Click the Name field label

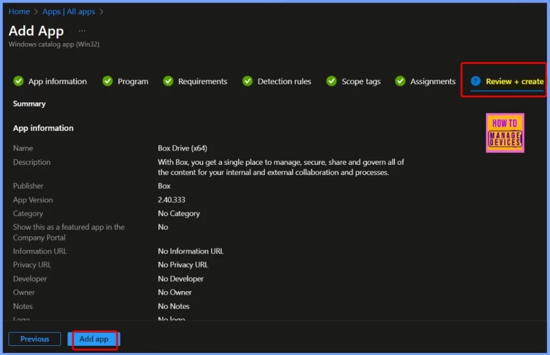point(23,148)
